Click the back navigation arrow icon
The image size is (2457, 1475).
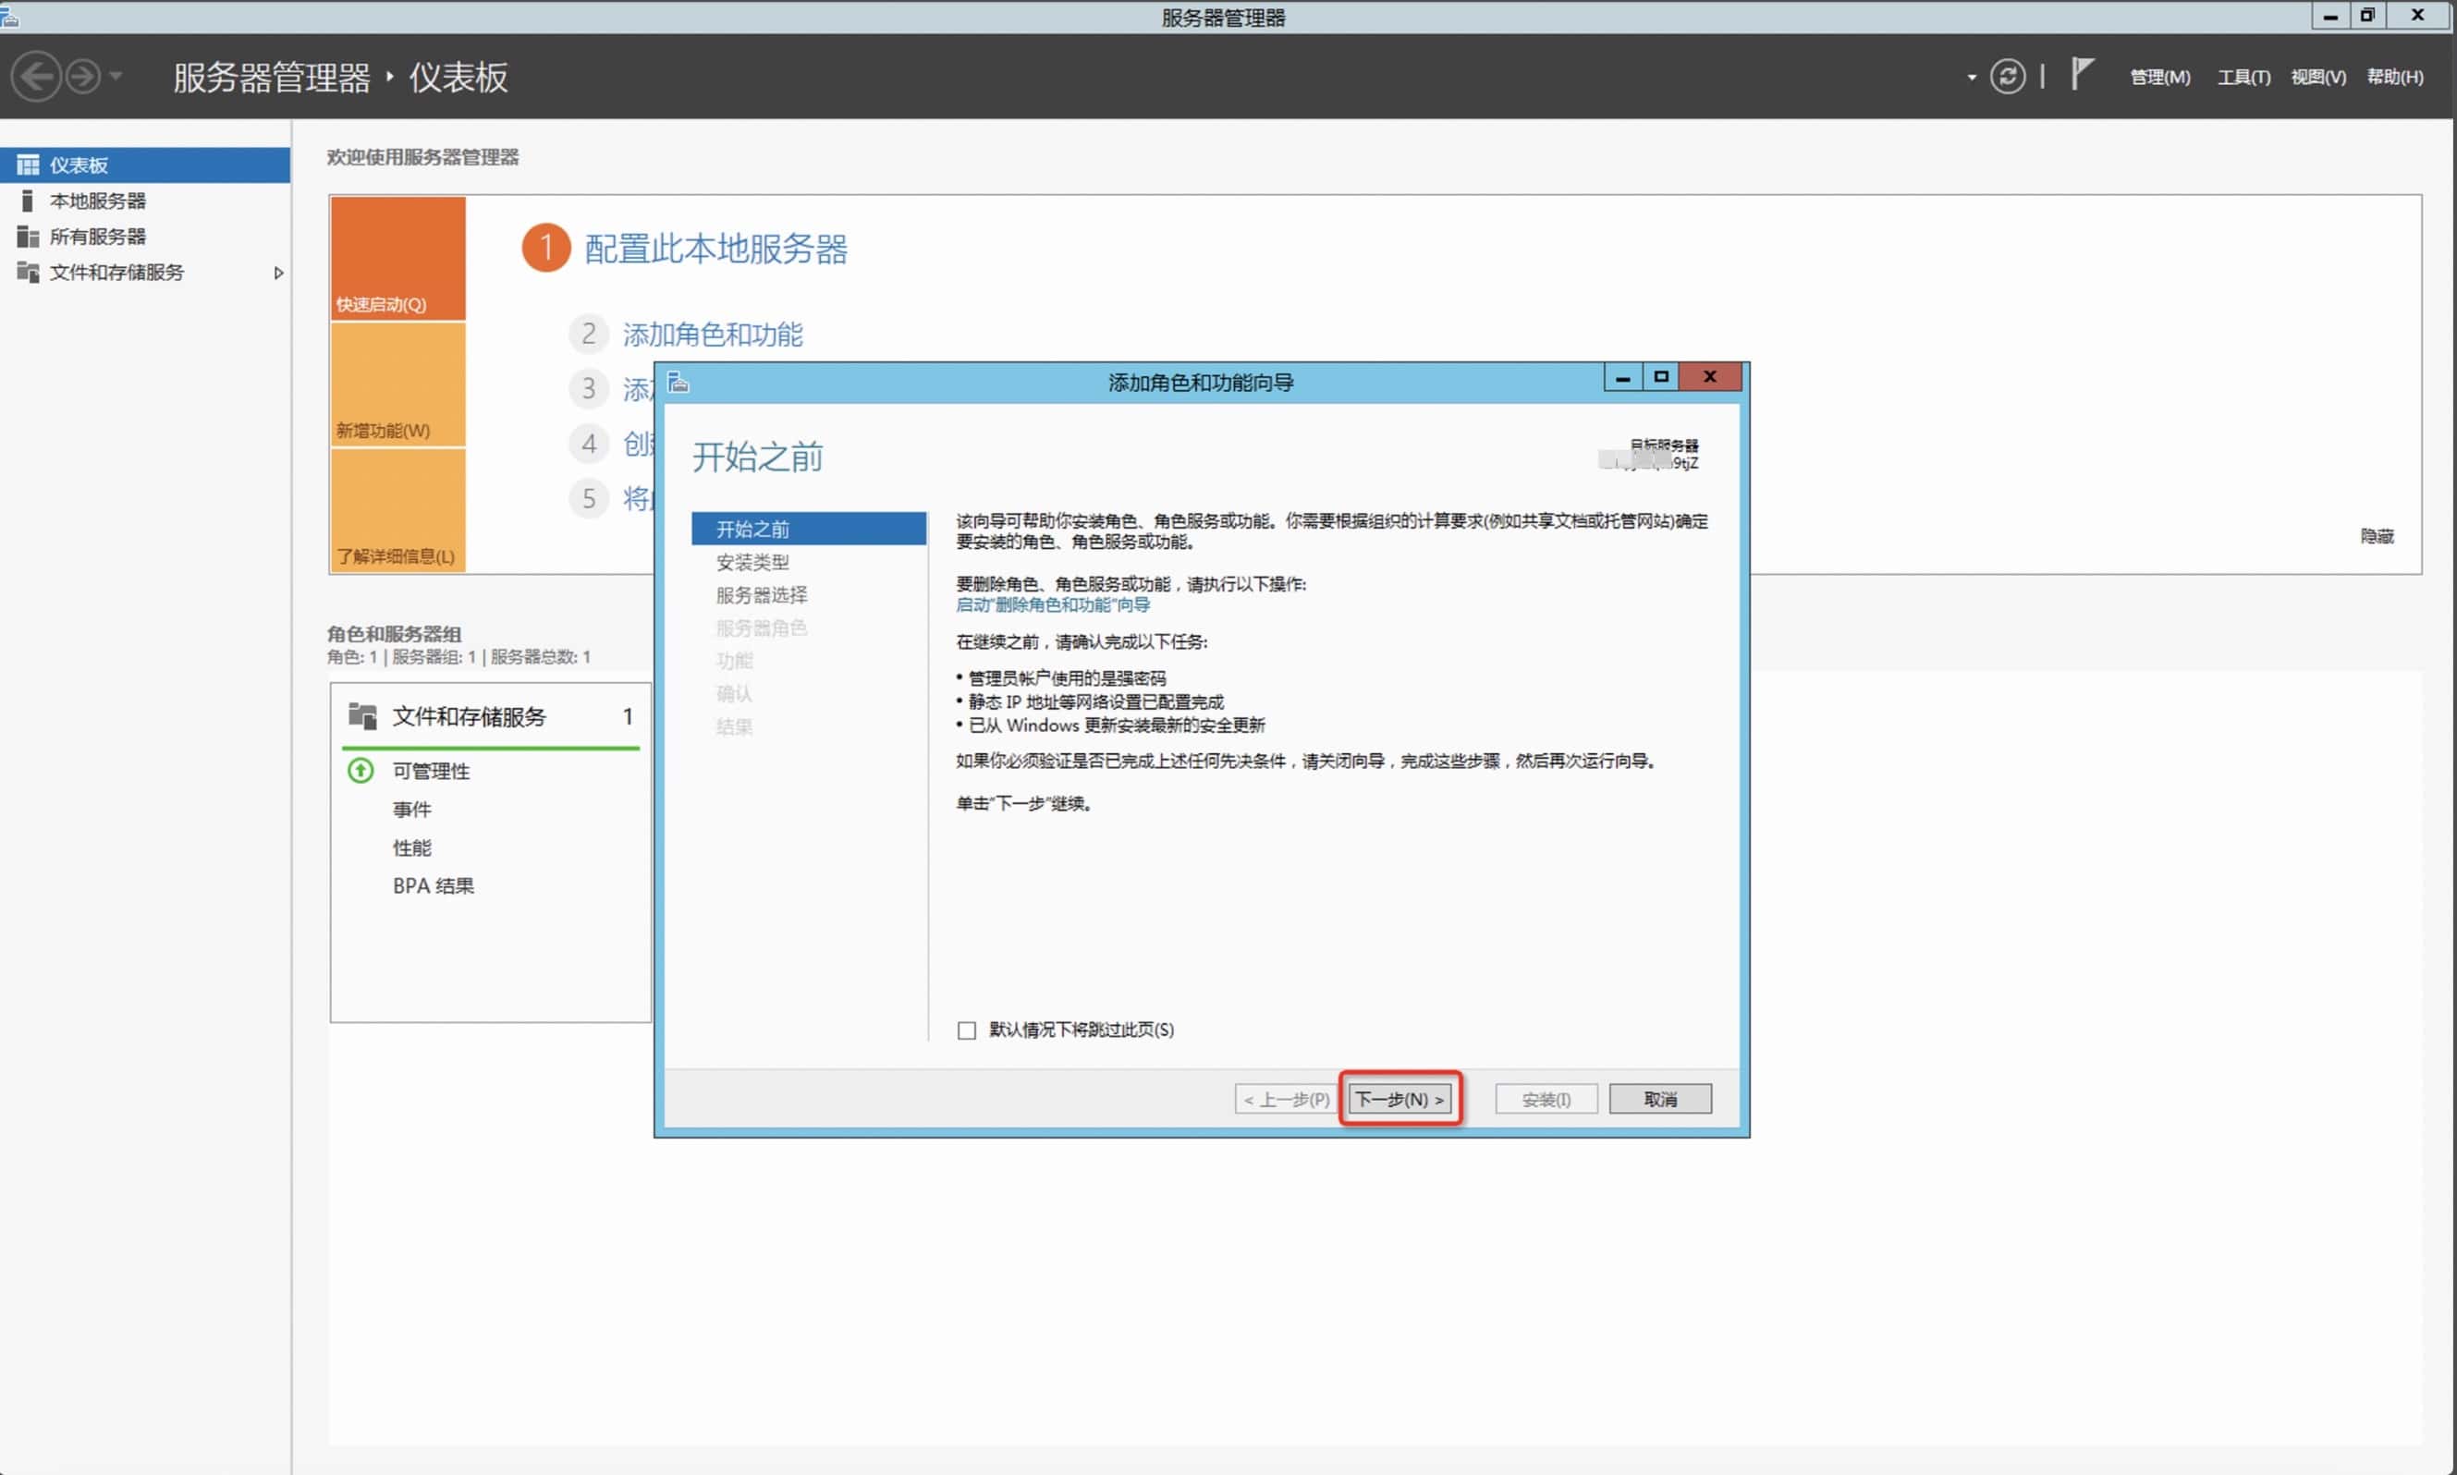[x=37, y=77]
